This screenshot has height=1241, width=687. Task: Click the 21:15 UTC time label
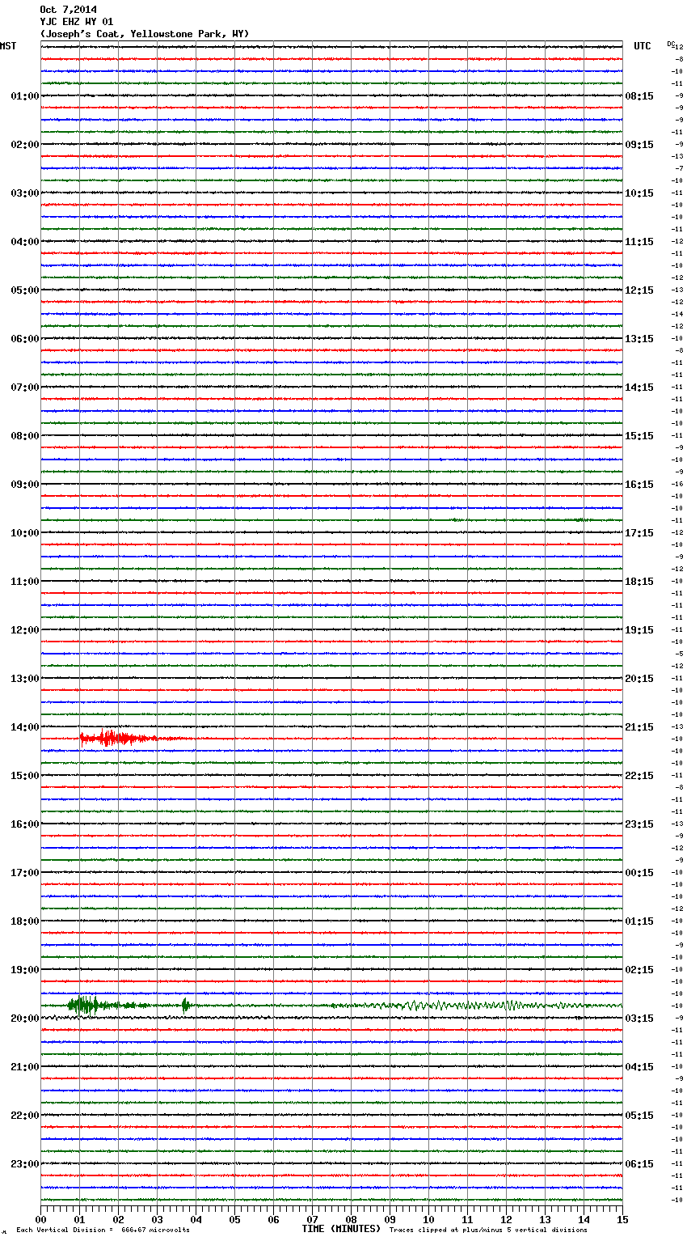click(x=639, y=727)
